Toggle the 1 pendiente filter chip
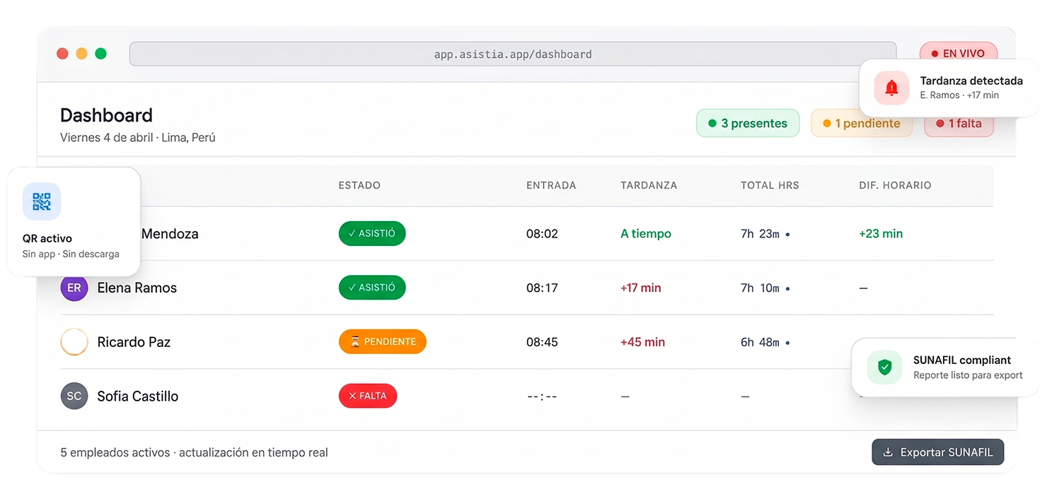 coord(862,123)
